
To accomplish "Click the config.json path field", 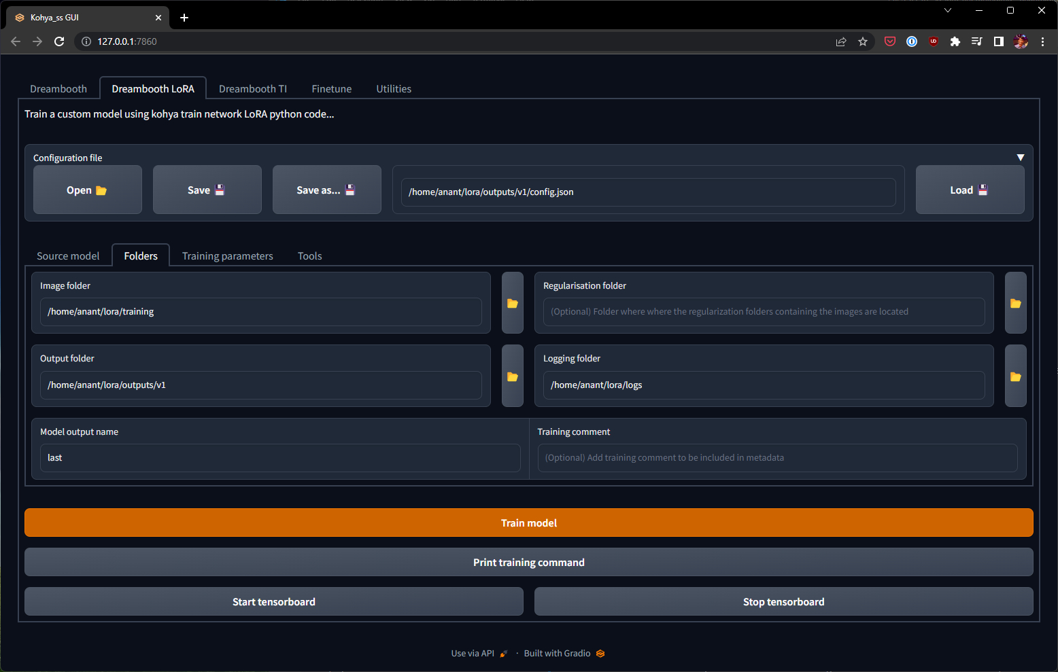I will [648, 192].
